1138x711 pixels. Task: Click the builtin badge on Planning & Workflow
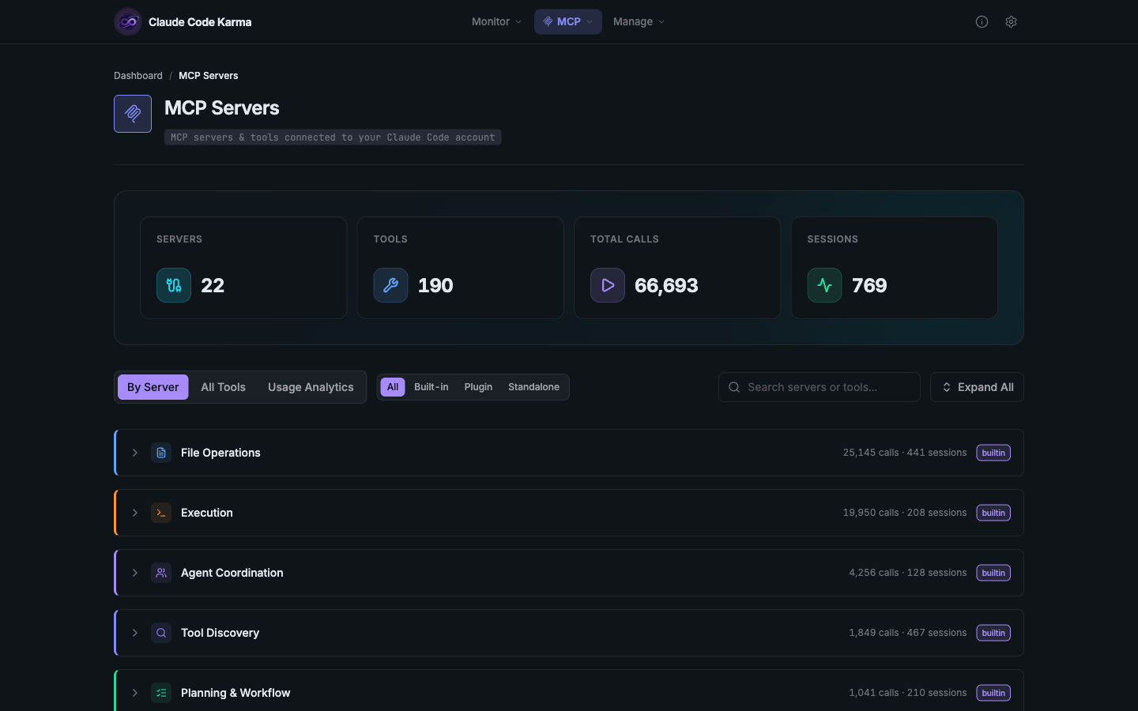click(x=993, y=693)
